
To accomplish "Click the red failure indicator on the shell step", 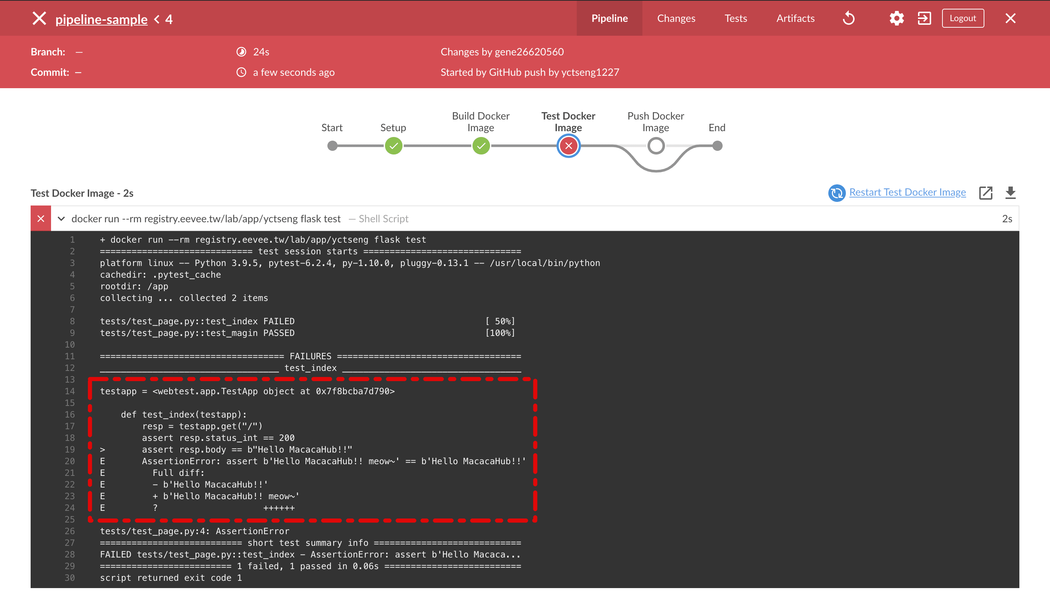I will point(40,218).
